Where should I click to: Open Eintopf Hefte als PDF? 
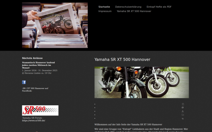coord(159,7)
